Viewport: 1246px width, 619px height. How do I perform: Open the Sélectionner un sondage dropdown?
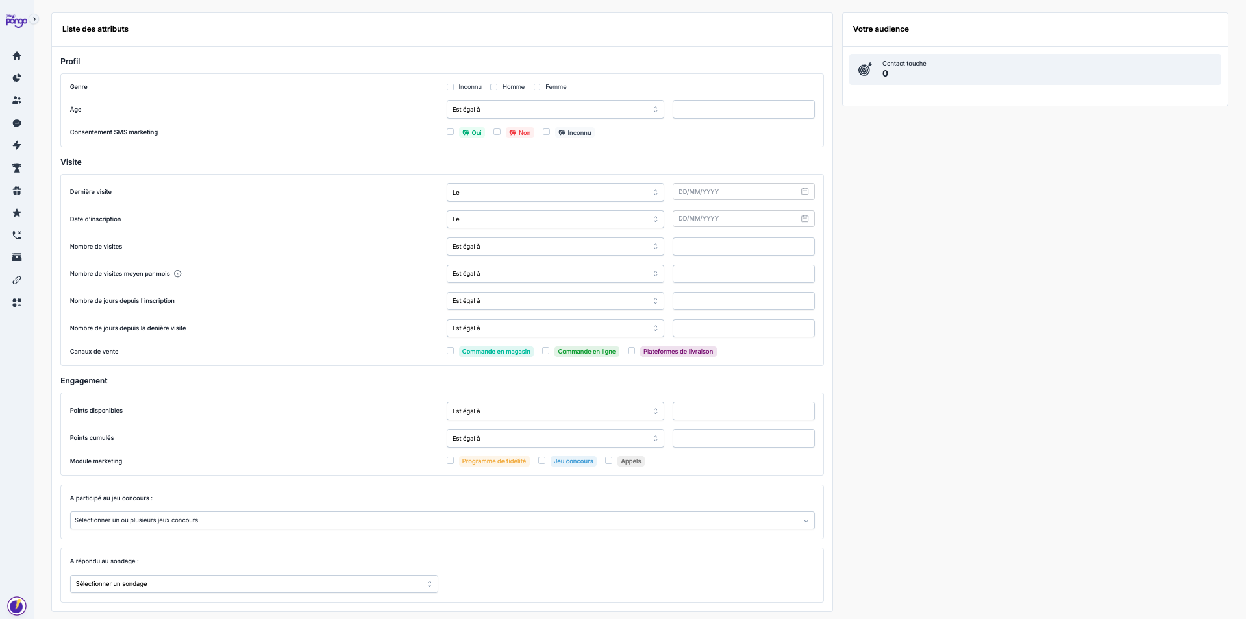point(253,584)
